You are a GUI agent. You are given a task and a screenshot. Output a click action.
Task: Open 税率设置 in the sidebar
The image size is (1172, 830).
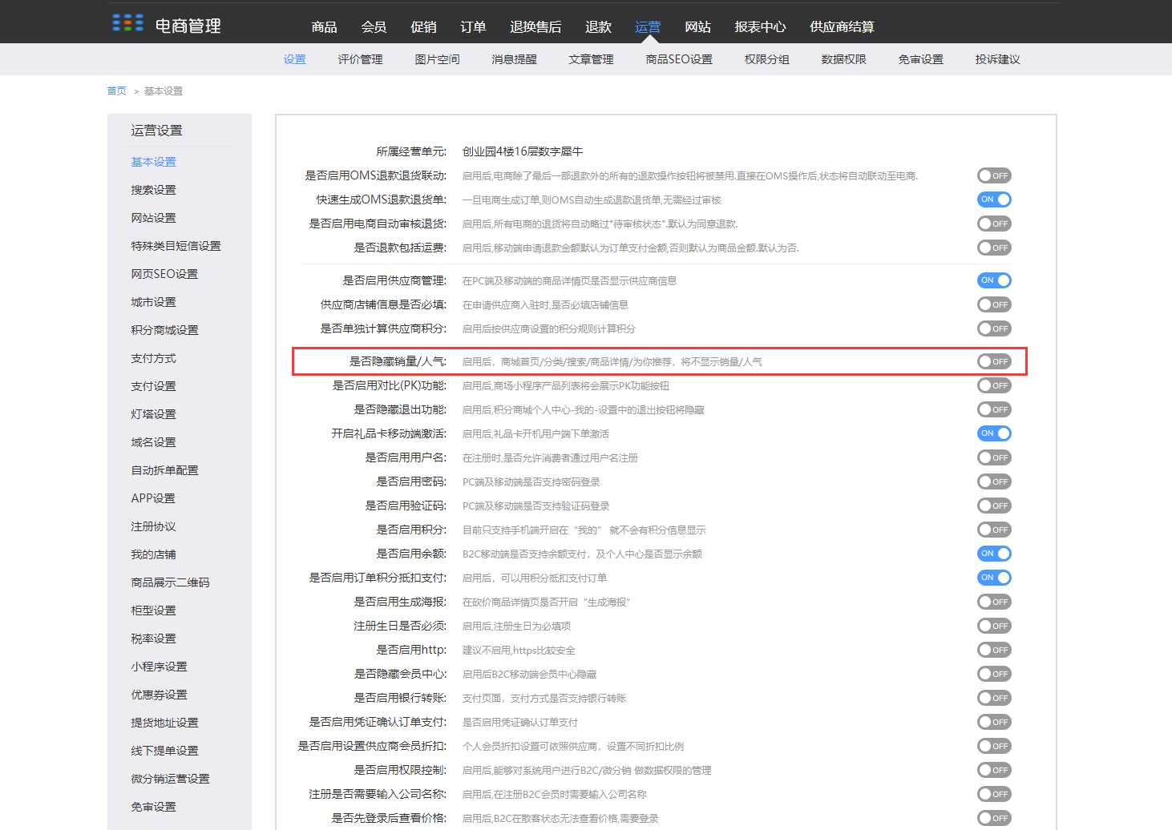coord(153,639)
